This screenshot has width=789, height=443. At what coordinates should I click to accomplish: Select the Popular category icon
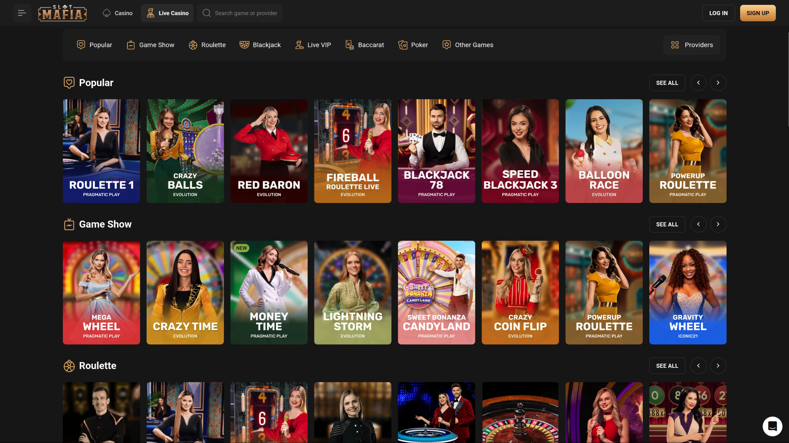pos(81,45)
